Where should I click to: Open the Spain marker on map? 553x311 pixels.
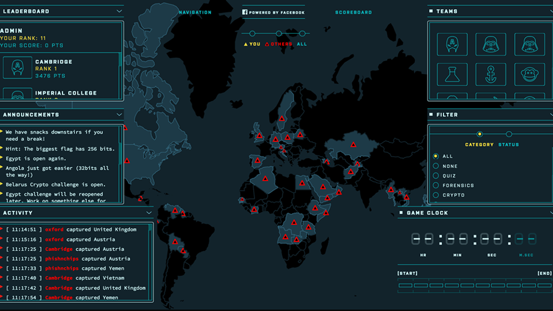tap(258, 161)
